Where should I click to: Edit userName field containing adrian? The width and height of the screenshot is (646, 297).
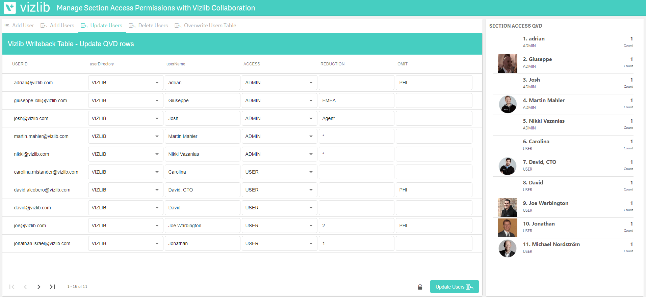pos(203,83)
